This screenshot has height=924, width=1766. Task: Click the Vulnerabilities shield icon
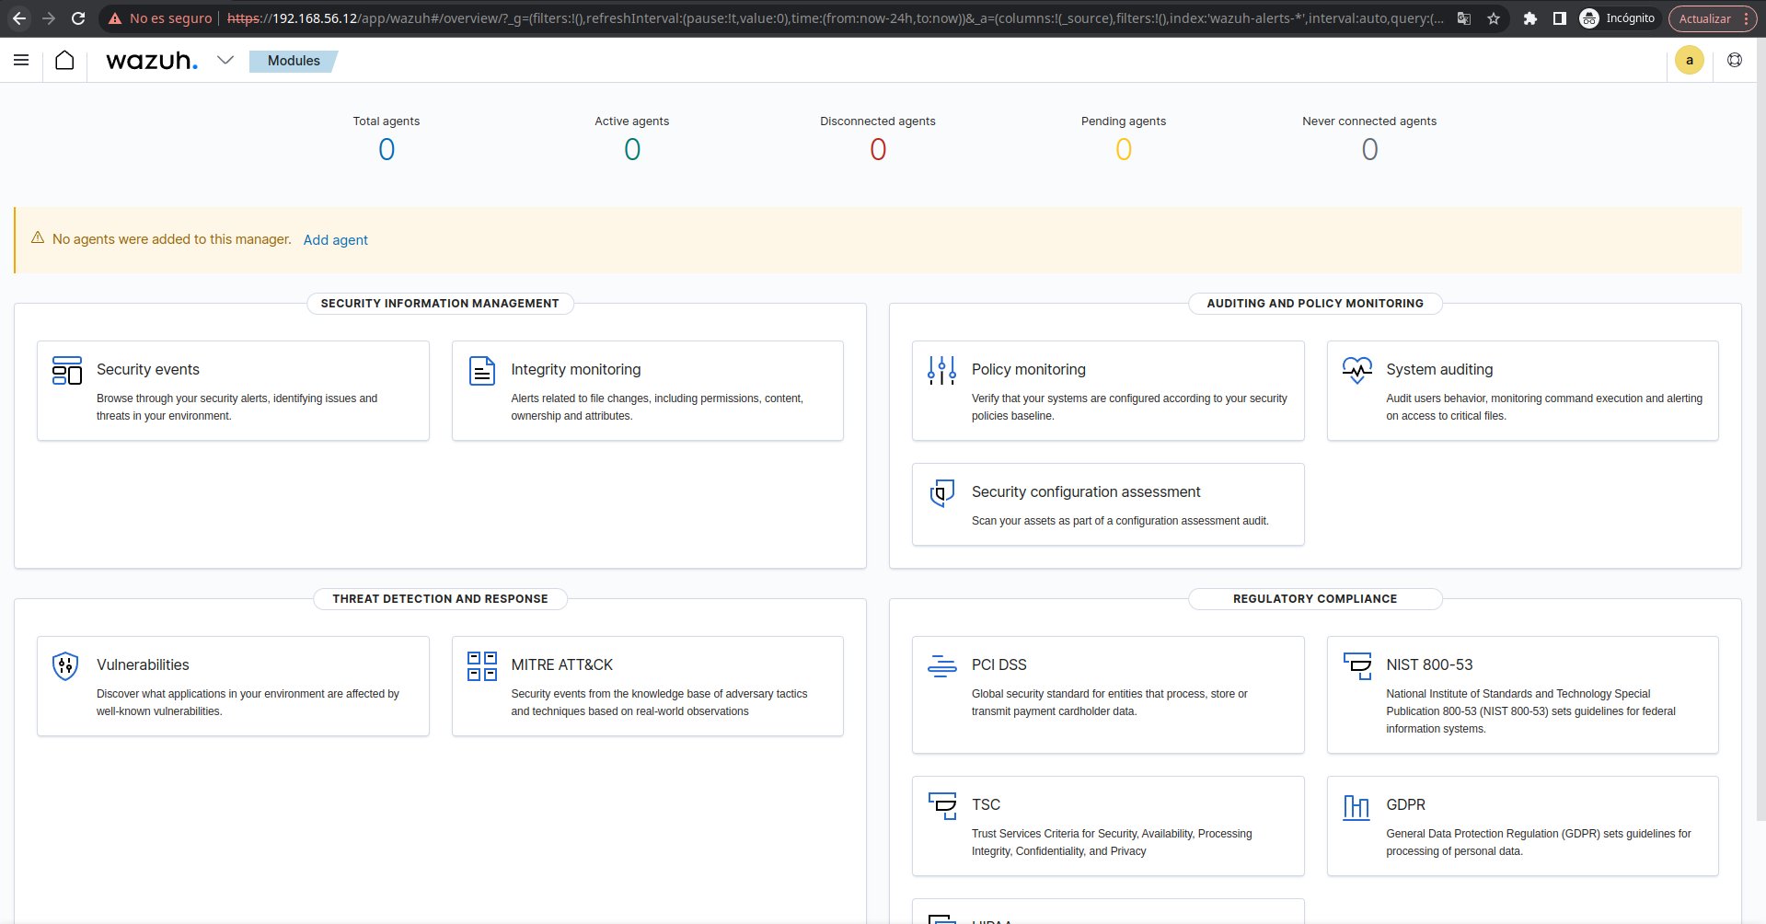pyautogui.click(x=65, y=665)
